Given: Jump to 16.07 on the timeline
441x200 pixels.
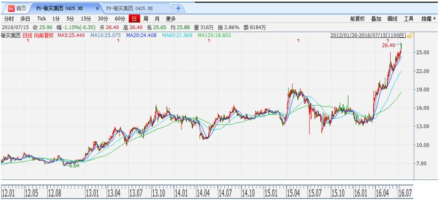Looking at the screenshot, I should [405, 193].
